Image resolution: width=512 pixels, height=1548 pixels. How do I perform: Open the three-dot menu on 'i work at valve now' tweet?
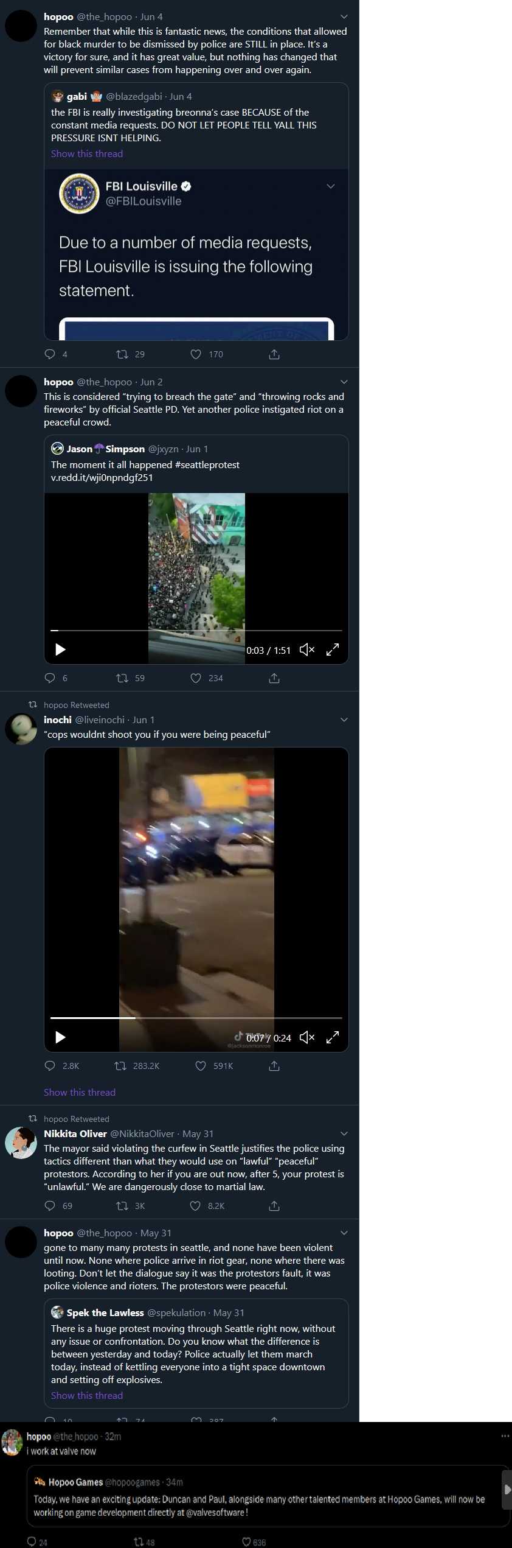tap(505, 1436)
